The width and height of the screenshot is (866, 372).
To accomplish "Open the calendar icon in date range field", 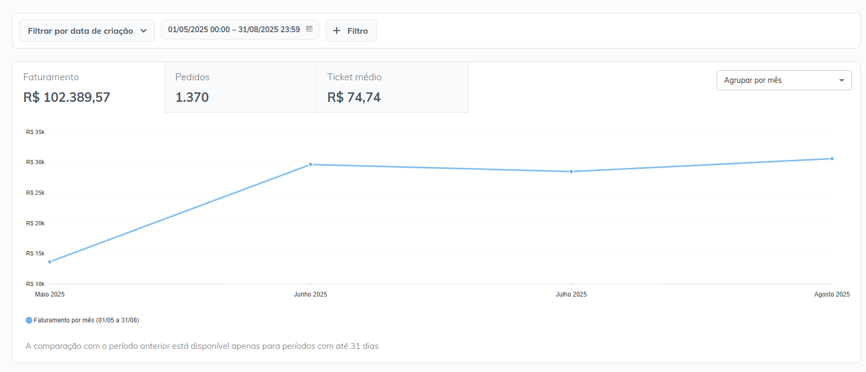I will click(309, 29).
